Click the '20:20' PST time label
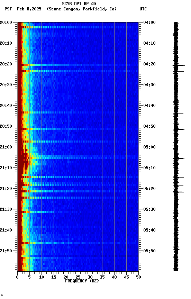191x299 pixels. coord(6,64)
